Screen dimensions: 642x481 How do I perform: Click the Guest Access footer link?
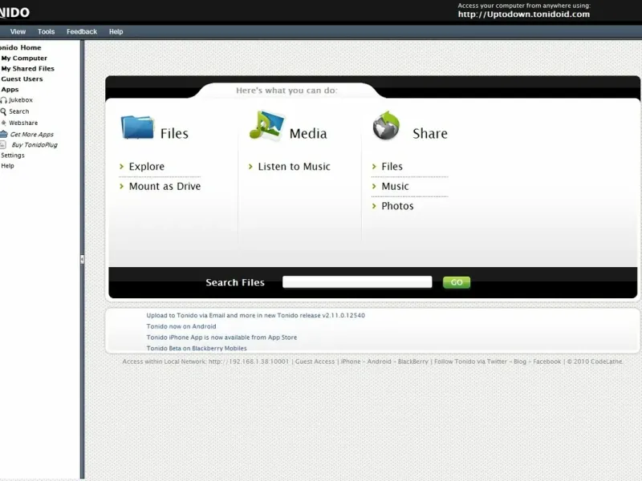point(315,362)
